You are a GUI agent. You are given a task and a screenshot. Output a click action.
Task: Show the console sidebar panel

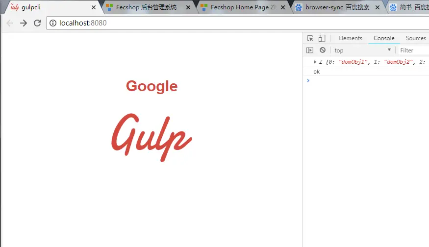(310, 50)
